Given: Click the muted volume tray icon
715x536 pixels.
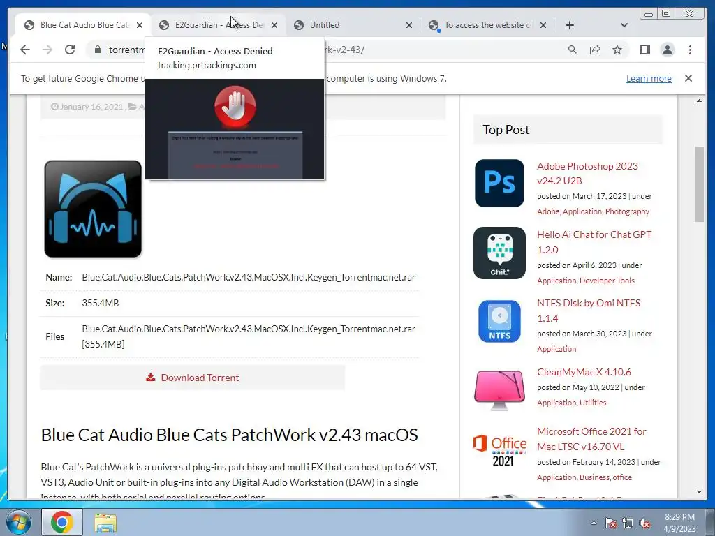Looking at the screenshot, I should point(644,523).
